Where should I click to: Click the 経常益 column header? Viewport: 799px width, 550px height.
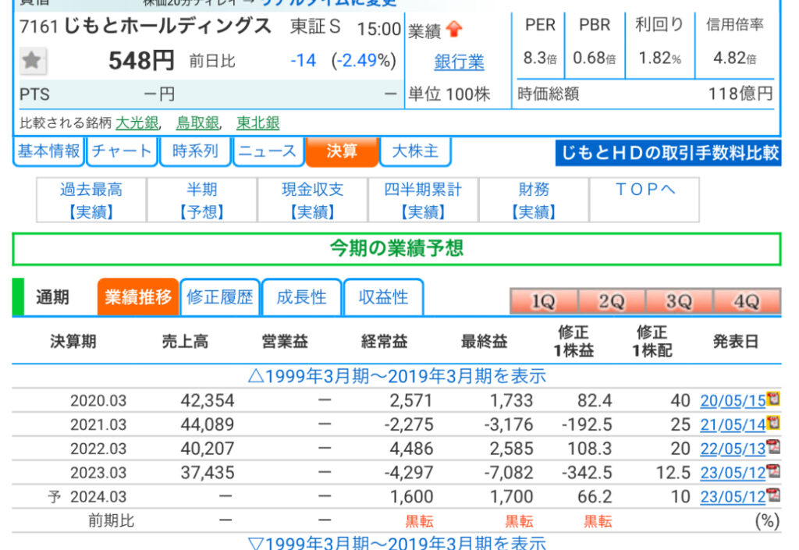click(x=384, y=341)
